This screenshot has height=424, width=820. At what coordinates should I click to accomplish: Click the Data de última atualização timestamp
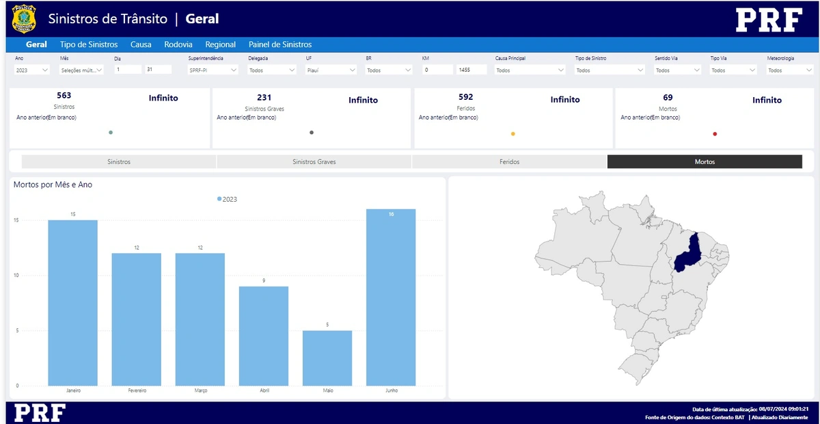click(x=750, y=409)
